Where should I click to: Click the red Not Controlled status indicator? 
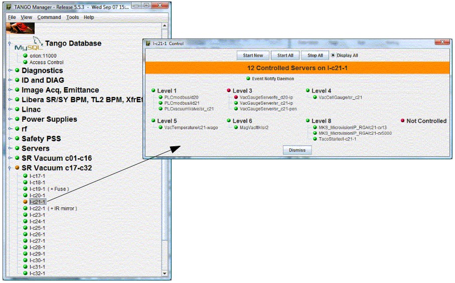(403, 121)
